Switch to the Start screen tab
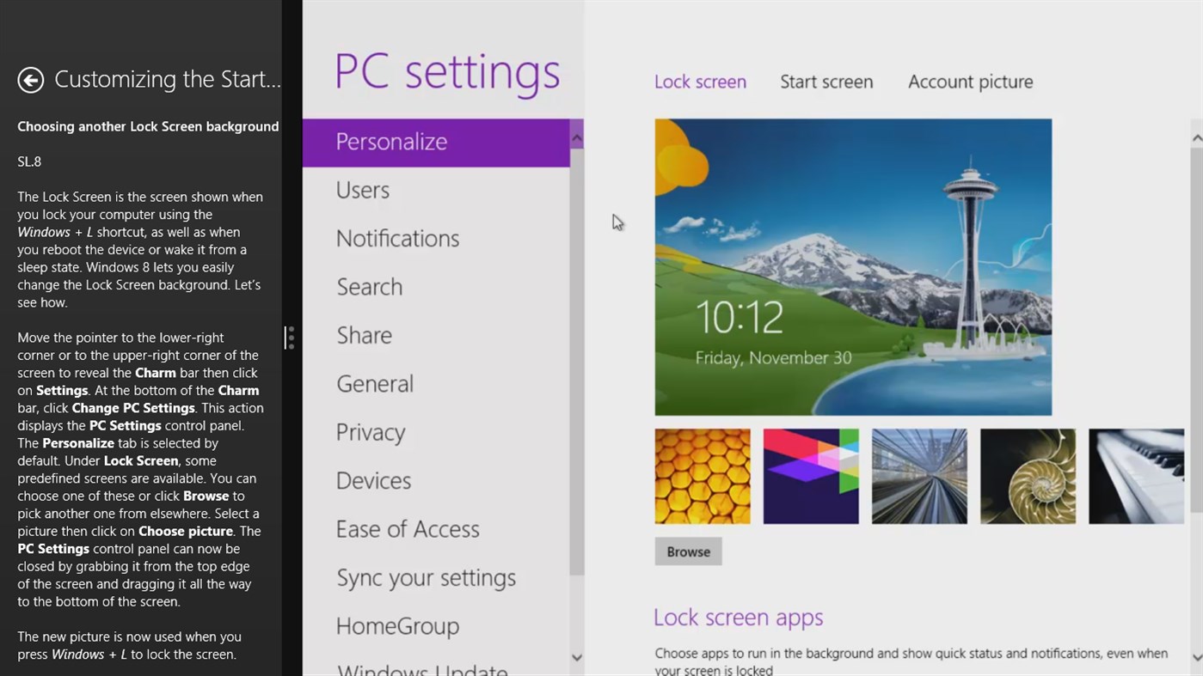 [x=826, y=82]
